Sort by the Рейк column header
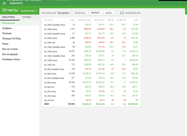The image size is (187, 136). [x=136, y=20]
